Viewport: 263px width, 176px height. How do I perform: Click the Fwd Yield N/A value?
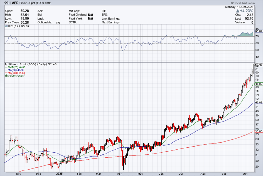pos(90,19)
